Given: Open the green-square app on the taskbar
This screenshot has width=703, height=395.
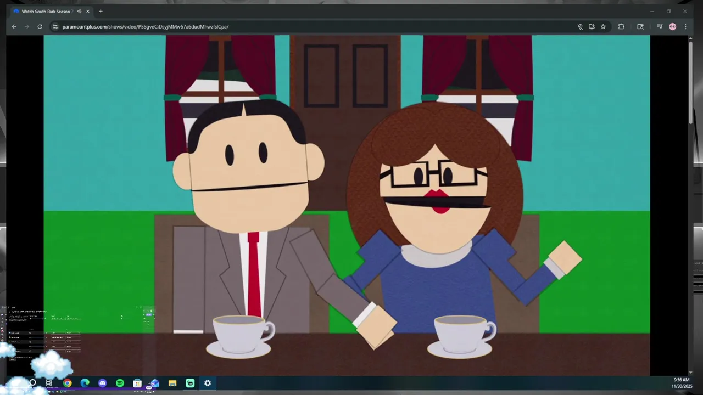Looking at the screenshot, I should 190,383.
